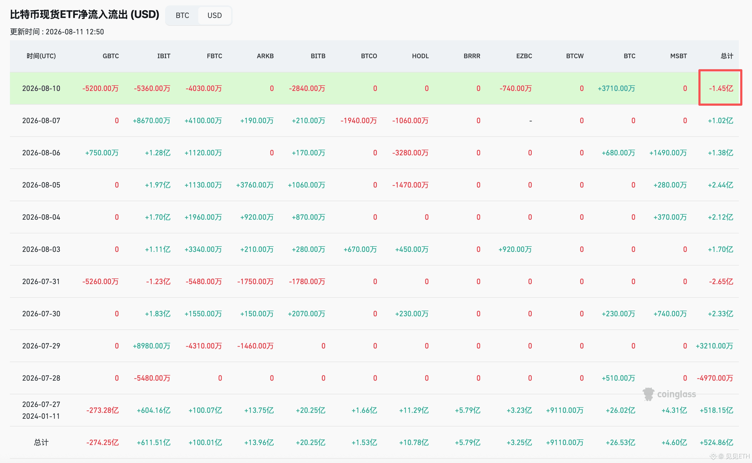Select the 2026-08-07 date row
The width and height of the screenshot is (752, 463).
point(374,120)
